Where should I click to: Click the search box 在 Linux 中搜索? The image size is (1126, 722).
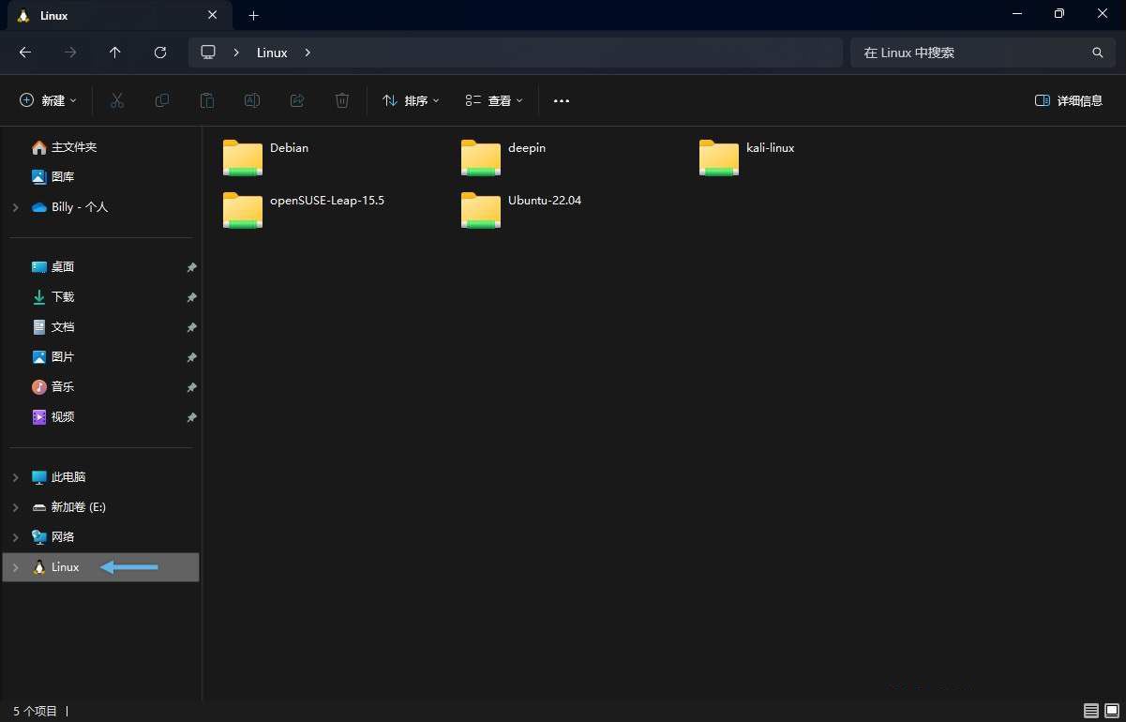(x=970, y=53)
